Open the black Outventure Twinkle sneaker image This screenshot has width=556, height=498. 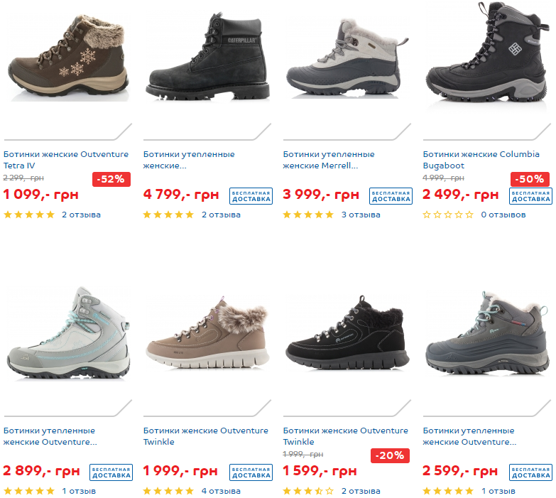(x=347, y=332)
